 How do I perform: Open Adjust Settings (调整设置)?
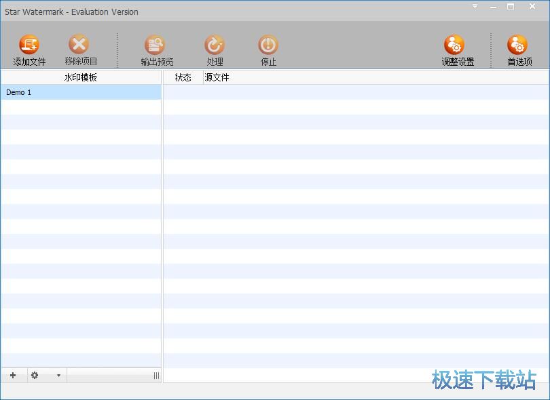point(454,45)
